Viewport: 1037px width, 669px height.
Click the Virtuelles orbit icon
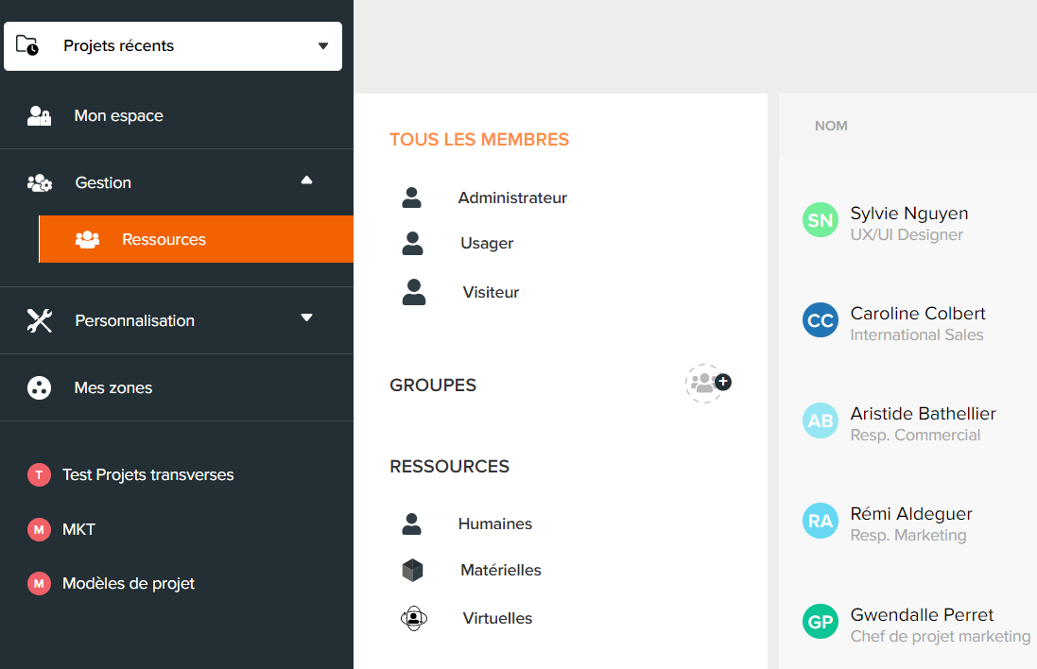(x=414, y=619)
